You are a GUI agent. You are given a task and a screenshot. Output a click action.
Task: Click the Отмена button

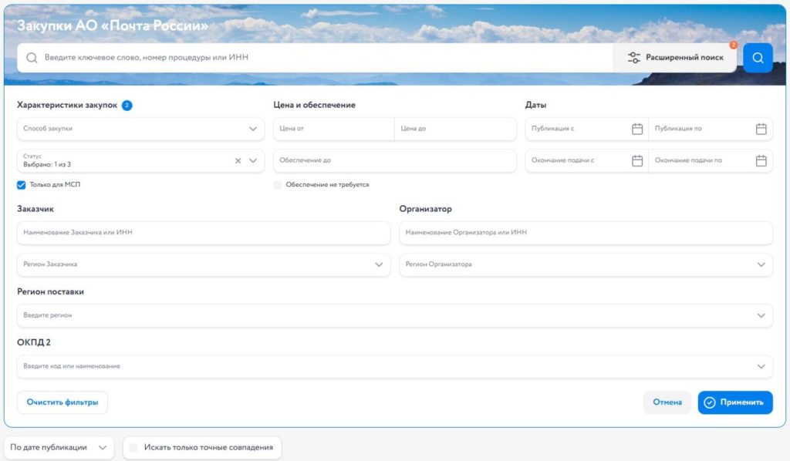(667, 402)
